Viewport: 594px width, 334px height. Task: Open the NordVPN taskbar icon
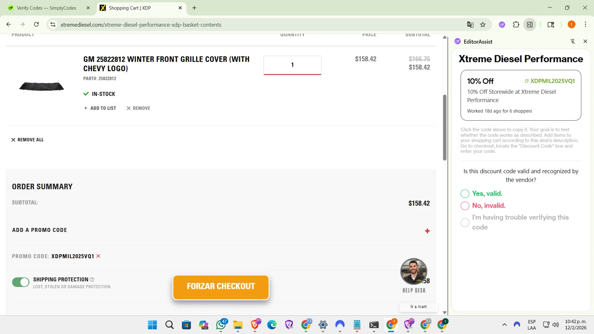(340, 325)
